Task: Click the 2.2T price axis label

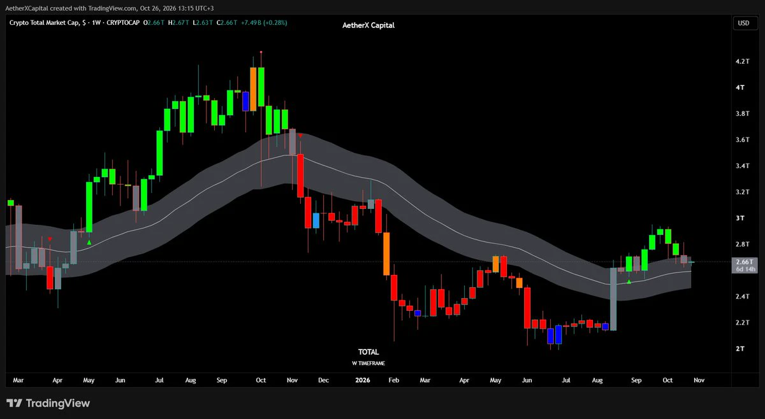Action: [x=741, y=323]
